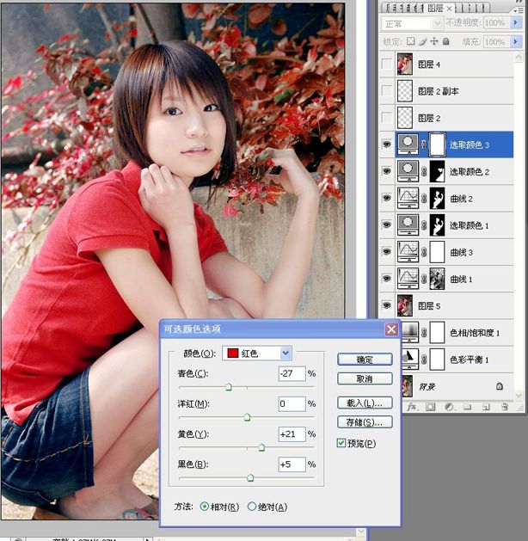Close the 可选颜色选项 dialog

coord(391,329)
